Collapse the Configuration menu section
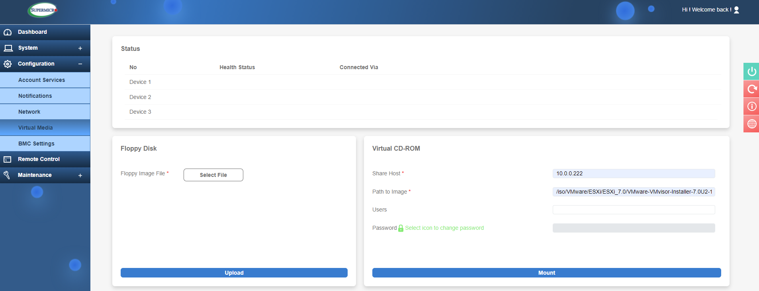759x291 pixels. 80,64
